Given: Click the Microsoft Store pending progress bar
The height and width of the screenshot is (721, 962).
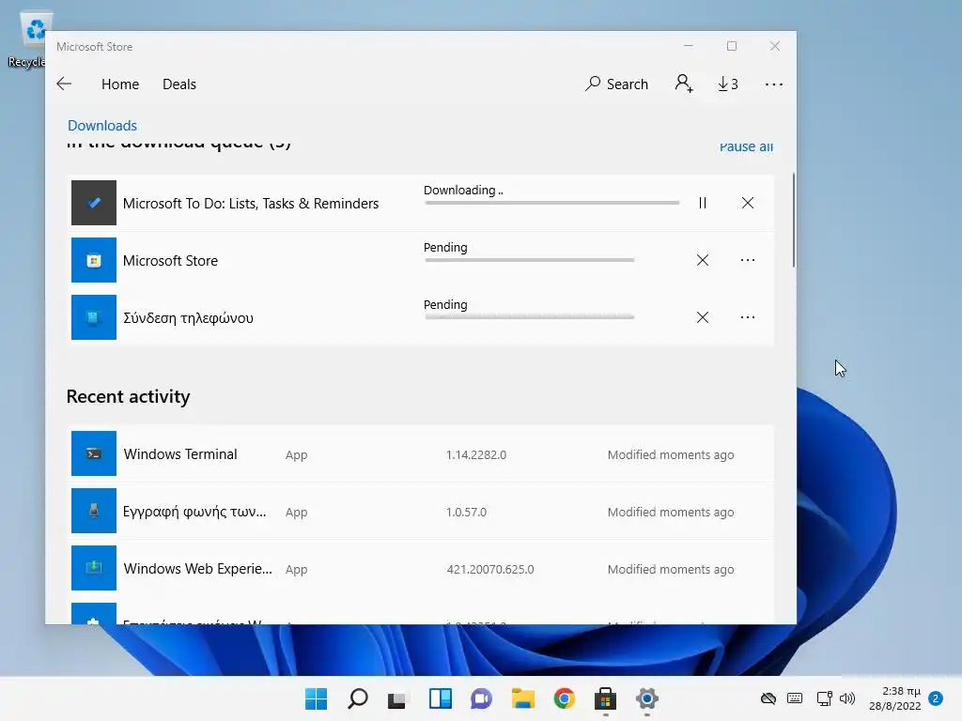Looking at the screenshot, I should (530, 260).
